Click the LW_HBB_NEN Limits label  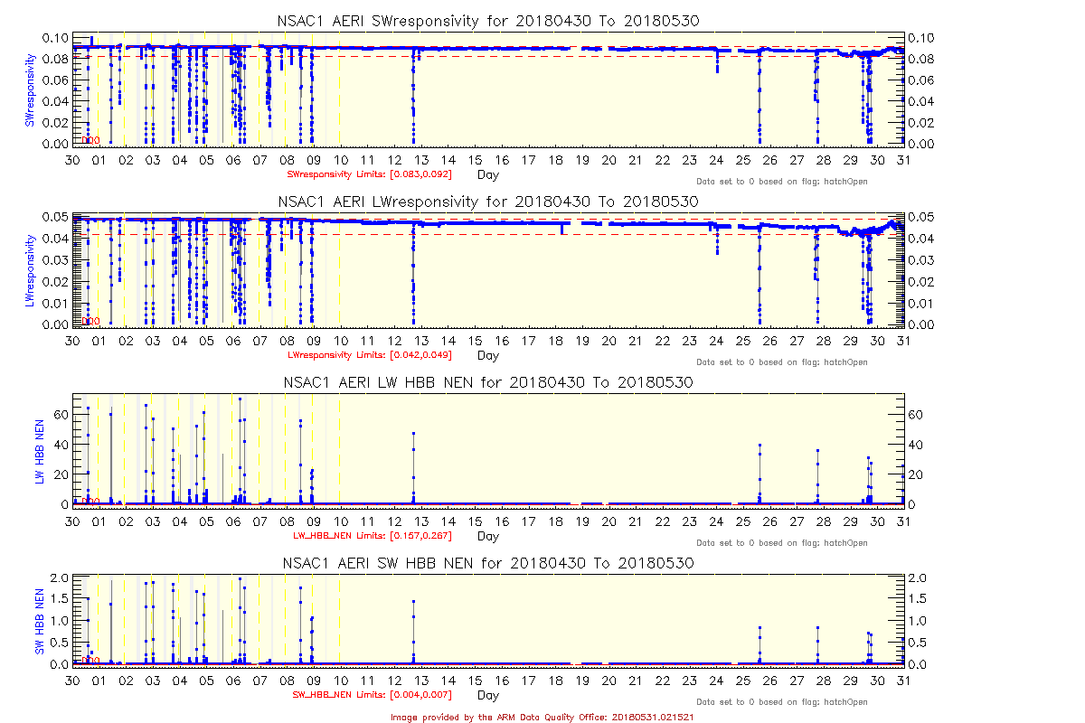(x=372, y=535)
